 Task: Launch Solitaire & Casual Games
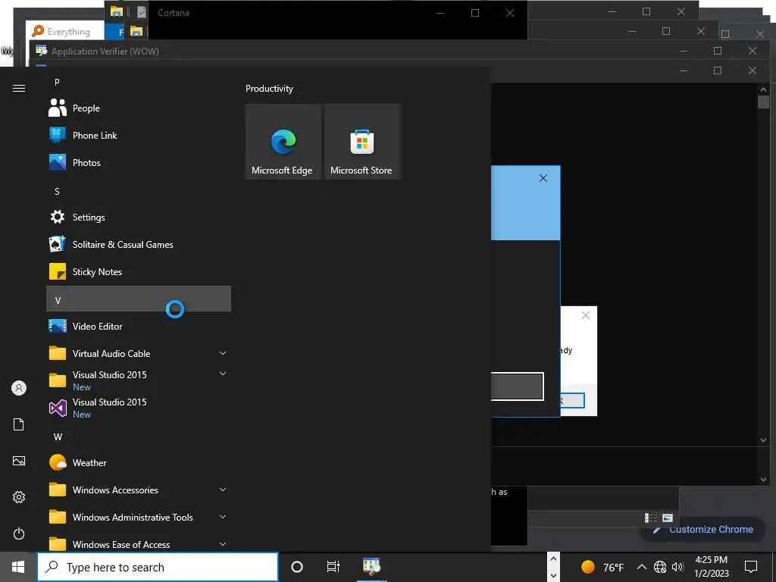(139, 244)
